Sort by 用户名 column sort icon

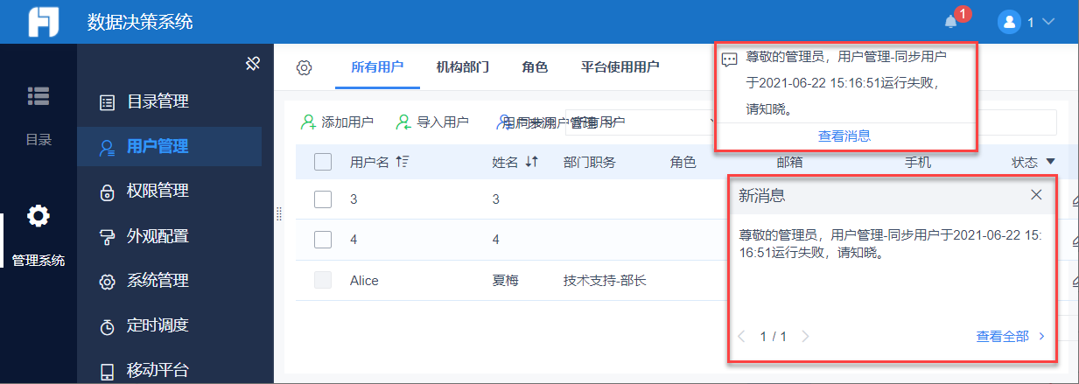click(x=403, y=162)
